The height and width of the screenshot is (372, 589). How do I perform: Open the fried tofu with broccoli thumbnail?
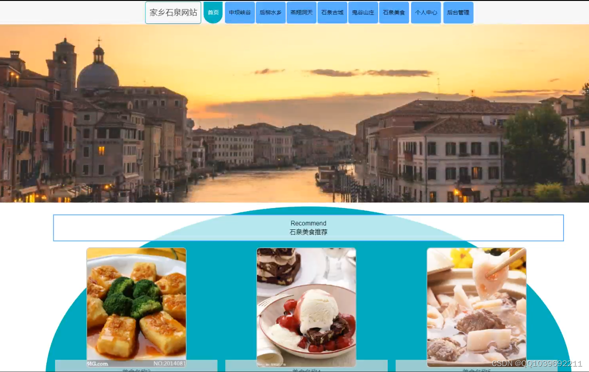136,307
